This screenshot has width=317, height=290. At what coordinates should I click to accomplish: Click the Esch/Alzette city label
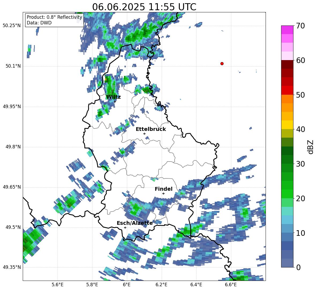pos(135,223)
